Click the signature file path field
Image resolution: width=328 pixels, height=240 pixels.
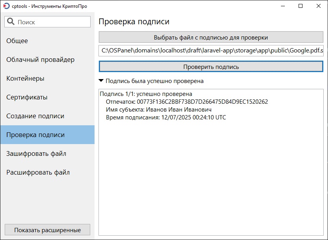pyautogui.click(x=211, y=51)
